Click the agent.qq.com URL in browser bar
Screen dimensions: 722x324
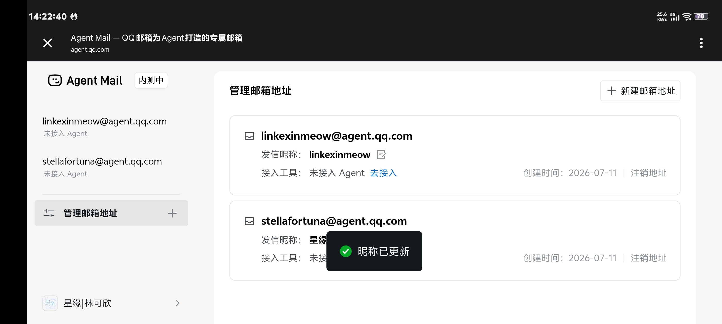(90, 50)
